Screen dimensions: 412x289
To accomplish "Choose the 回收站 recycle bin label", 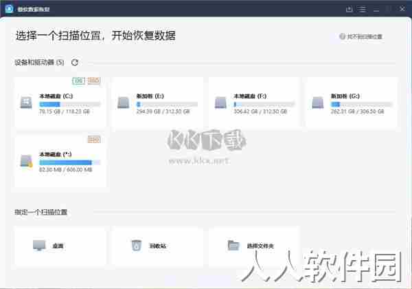I will coord(158,246).
